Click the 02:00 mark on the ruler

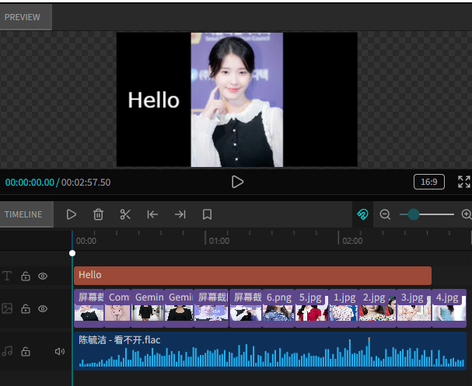[x=352, y=241]
